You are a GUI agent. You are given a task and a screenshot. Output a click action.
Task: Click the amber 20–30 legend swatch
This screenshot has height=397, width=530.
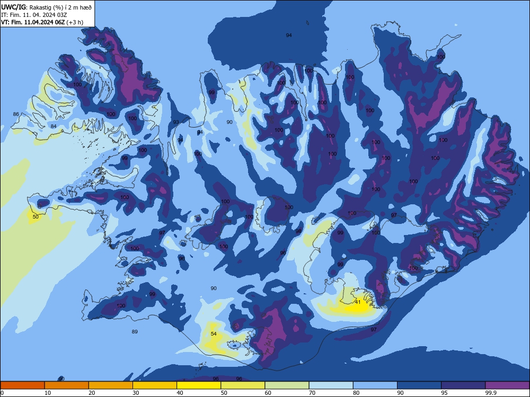(111, 385)
